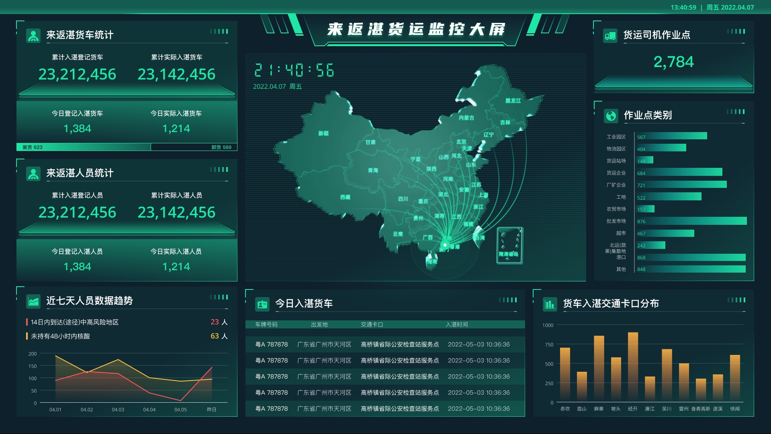Image resolution: width=771 pixels, height=434 pixels.
Task: Select the 入湛时间 column header
Action: click(x=456, y=324)
